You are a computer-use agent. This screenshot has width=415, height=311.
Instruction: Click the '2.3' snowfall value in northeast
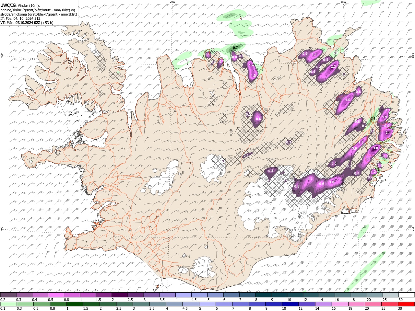(x=333, y=66)
